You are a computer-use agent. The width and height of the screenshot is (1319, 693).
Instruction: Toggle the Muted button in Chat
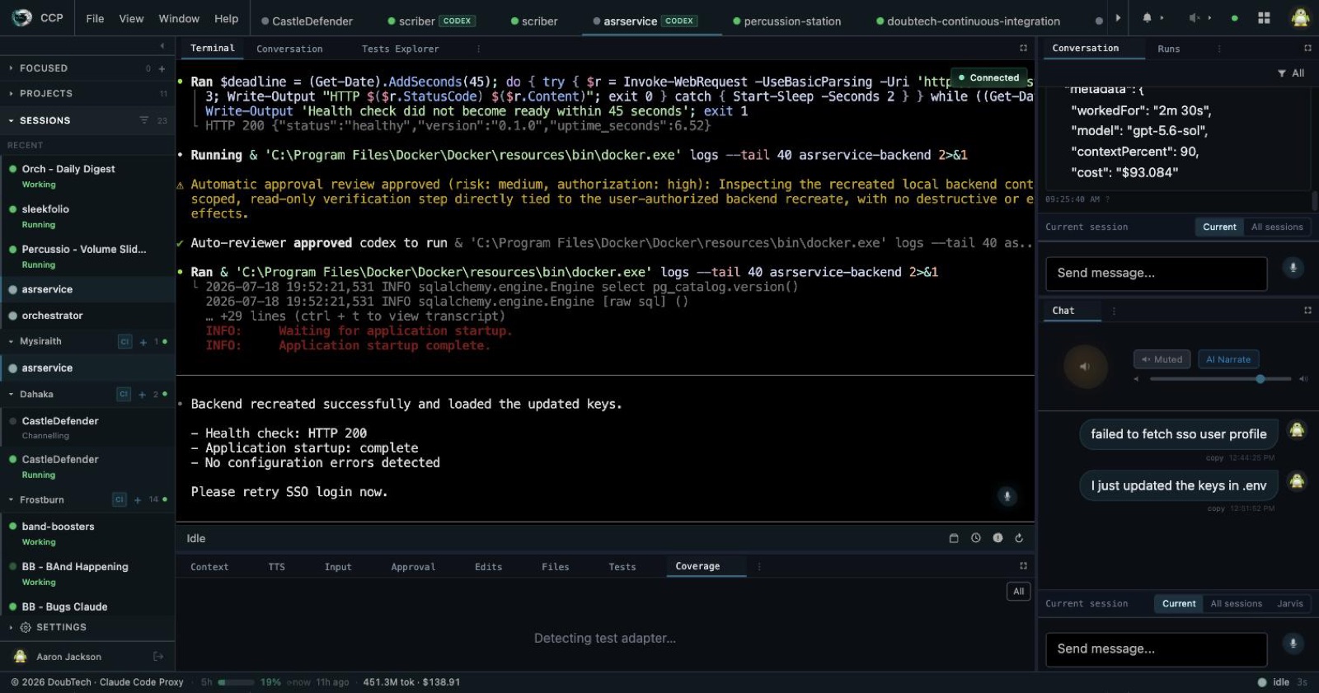(x=1162, y=359)
